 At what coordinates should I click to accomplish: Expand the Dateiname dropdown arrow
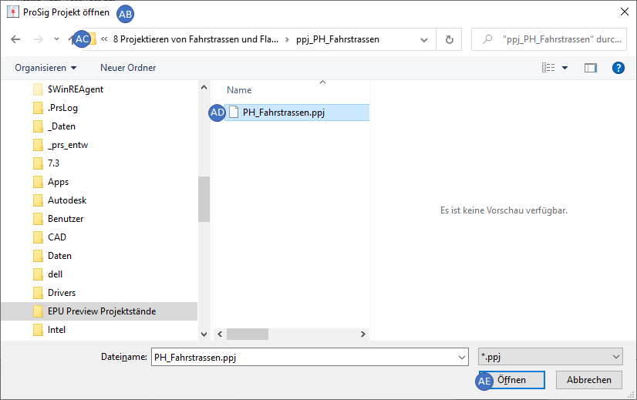coord(462,358)
